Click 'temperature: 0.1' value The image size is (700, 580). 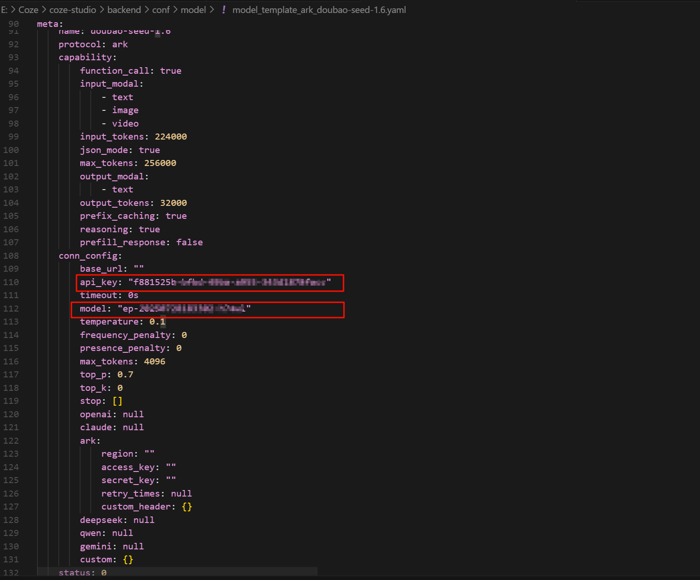click(x=157, y=322)
